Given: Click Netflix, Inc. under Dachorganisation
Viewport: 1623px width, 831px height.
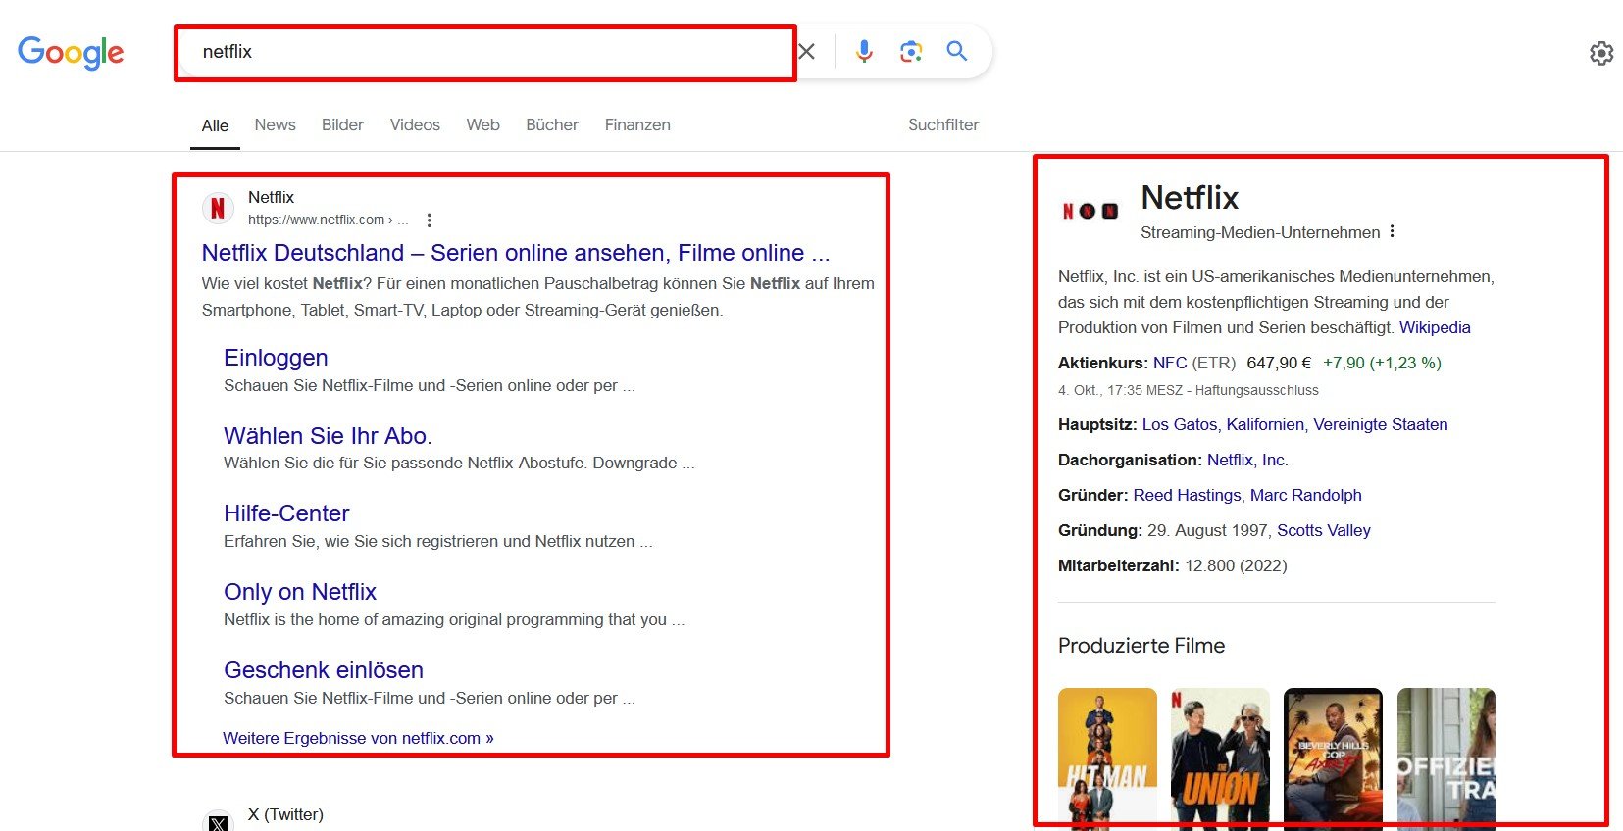Looking at the screenshot, I should [x=1247, y=460].
